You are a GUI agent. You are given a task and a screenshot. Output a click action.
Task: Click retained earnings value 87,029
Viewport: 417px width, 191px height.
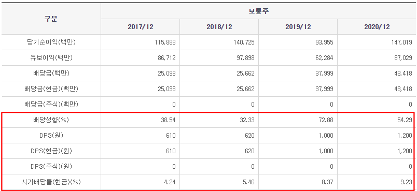[x=403, y=58]
